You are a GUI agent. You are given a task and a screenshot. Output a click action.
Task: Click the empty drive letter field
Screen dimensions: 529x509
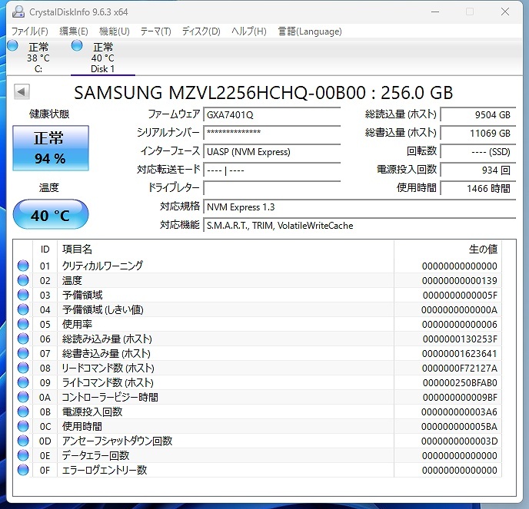click(272, 188)
